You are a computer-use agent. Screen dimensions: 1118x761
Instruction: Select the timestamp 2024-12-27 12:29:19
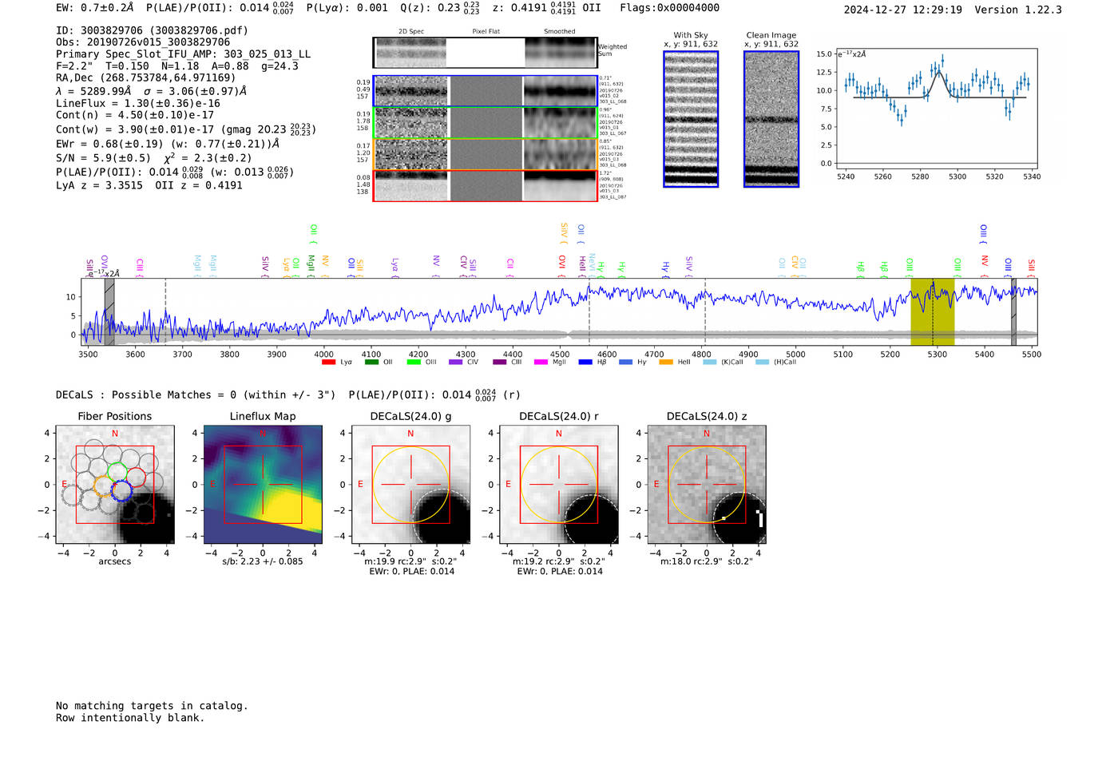click(x=903, y=10)
